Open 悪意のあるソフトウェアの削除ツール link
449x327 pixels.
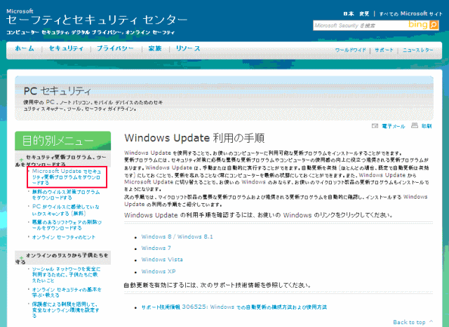coord(67,225)
